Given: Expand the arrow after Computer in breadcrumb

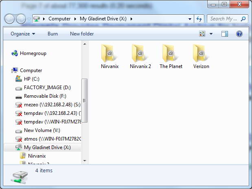Looking at the screenshot, I should (75, 19).
